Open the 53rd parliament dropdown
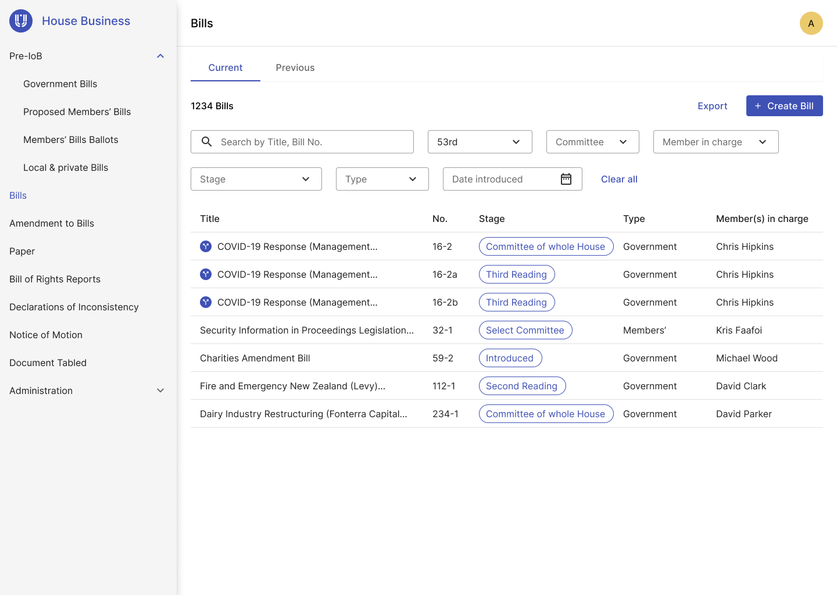The height and width of the screenshot is (595, 837). click(480, 142)
